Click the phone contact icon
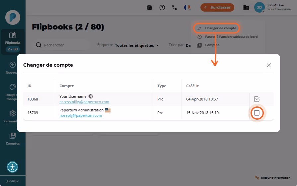Screen dimensions: 297x186 click(x=175, y=8)
